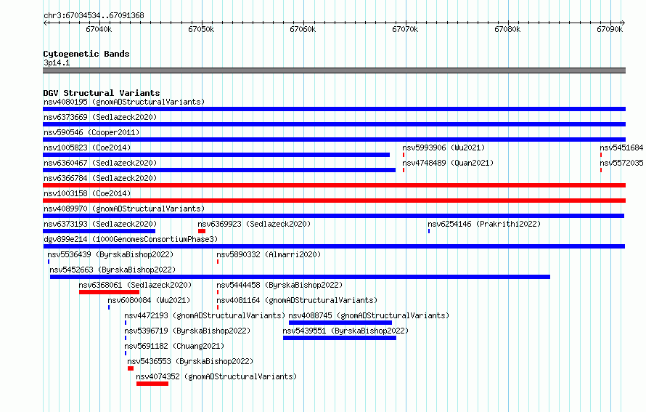Click nsv4081164 gnomADStructuralVariants label
Viewport: 646px width, 412px height.
pyautogui.click(x=297, y=300)
